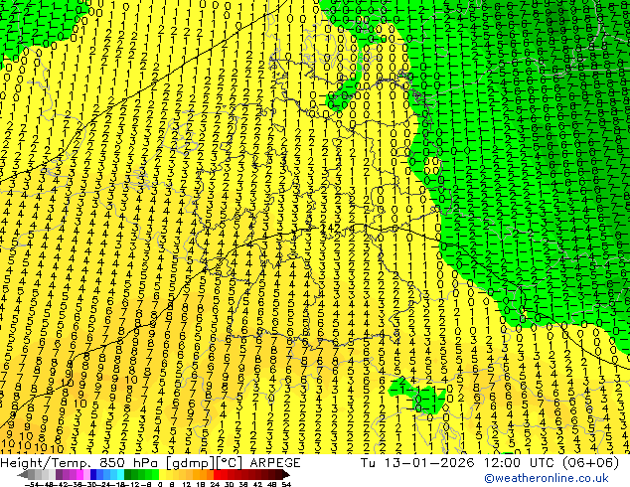Viewport: 630px width, 487px height.
Task: Select the dark green legend swatch
Action: pyautogui.click(x=128, y=475)
